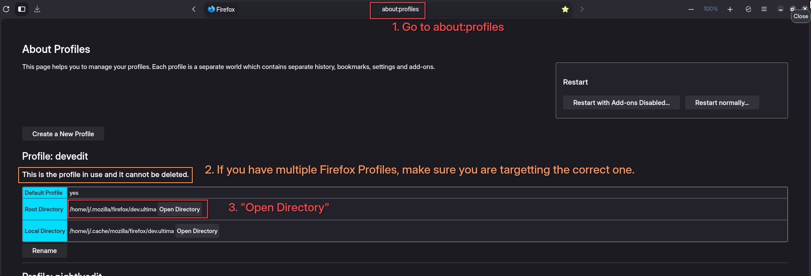Click the /home/j/.cache/mozilla/firefox/dev.ultima path
The width and height of the screenshot is (811, 276).
click(122, 231)
